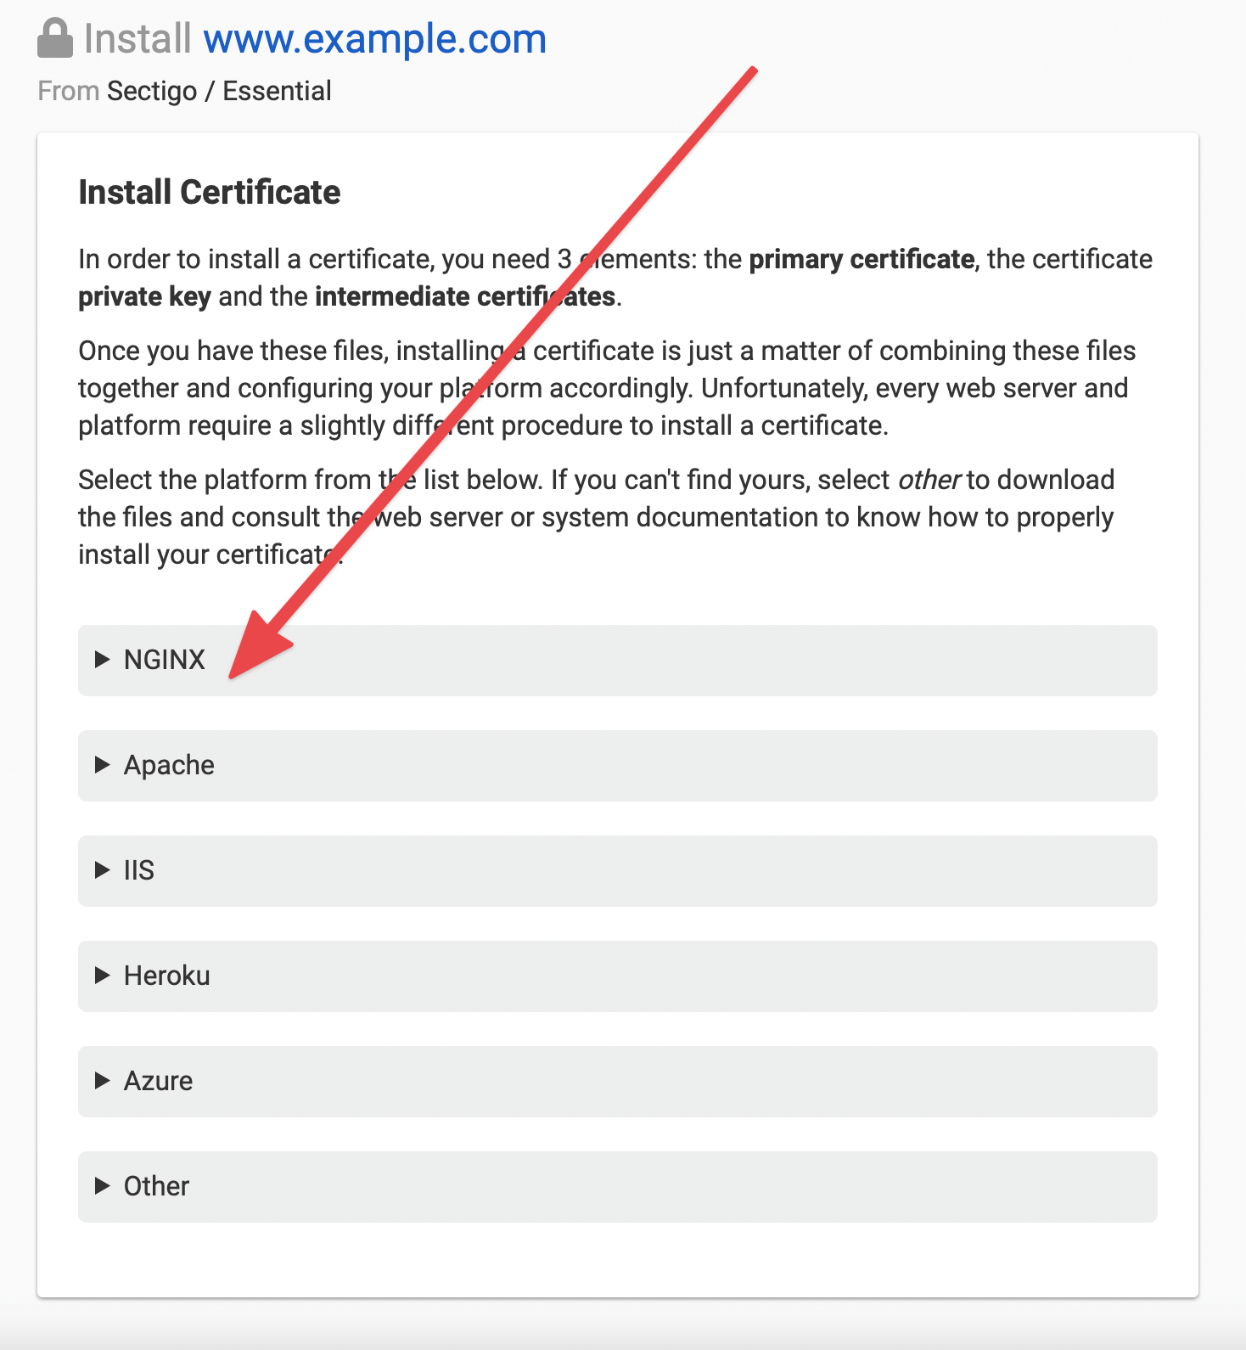Select the Install Certificate heading

tap(208, 192)
